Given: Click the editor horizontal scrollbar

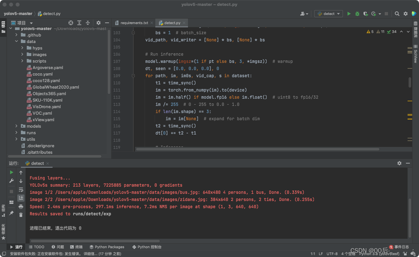Looking at the screenshot, I should pos(258,149).
